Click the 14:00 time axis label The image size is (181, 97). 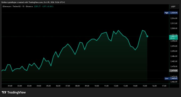[x=135, y=86]
